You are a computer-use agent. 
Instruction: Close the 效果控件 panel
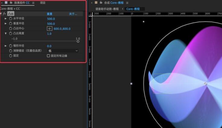2,3
